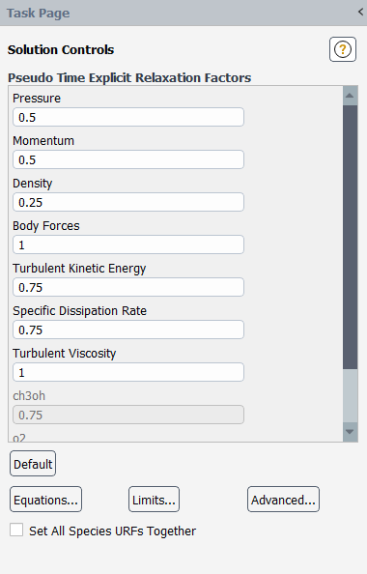
Task: Open the Limits dialog
Action: 154,500
